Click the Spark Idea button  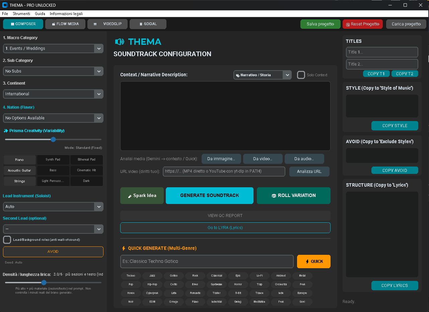coord(142,196)
